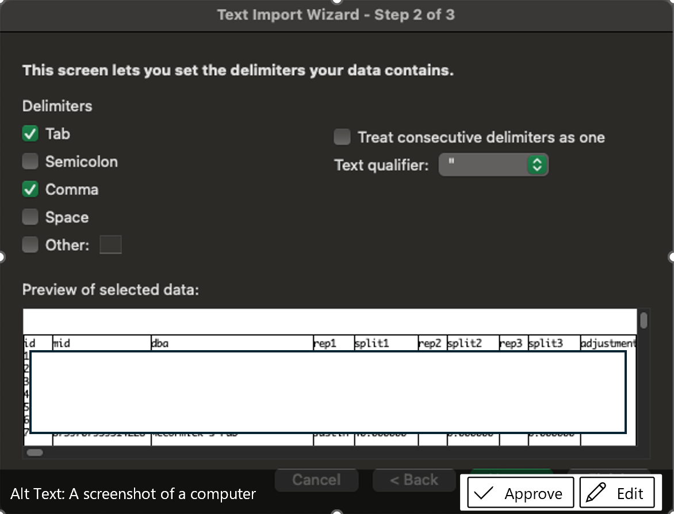Enable the Semicolon delimiter checkbox
This screenshot has height=514, width=674.
click(30, 162)
